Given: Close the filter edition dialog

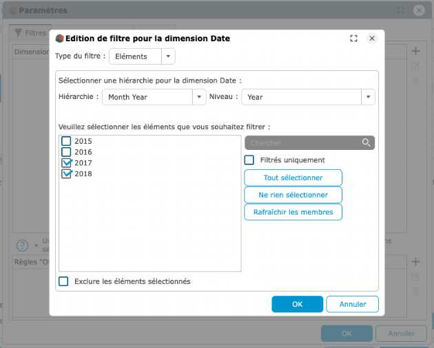Looking at the screenshot, I should point(372,39).
